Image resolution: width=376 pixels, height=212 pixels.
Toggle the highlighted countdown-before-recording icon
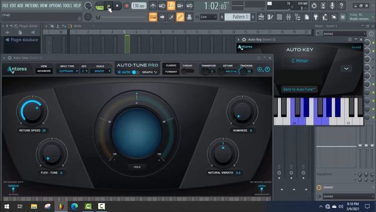171,6
